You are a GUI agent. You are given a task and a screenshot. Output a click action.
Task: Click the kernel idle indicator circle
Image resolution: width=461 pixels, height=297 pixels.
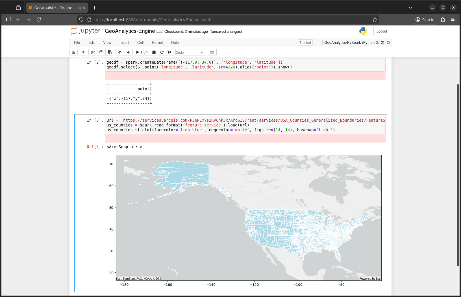(388, 42)
